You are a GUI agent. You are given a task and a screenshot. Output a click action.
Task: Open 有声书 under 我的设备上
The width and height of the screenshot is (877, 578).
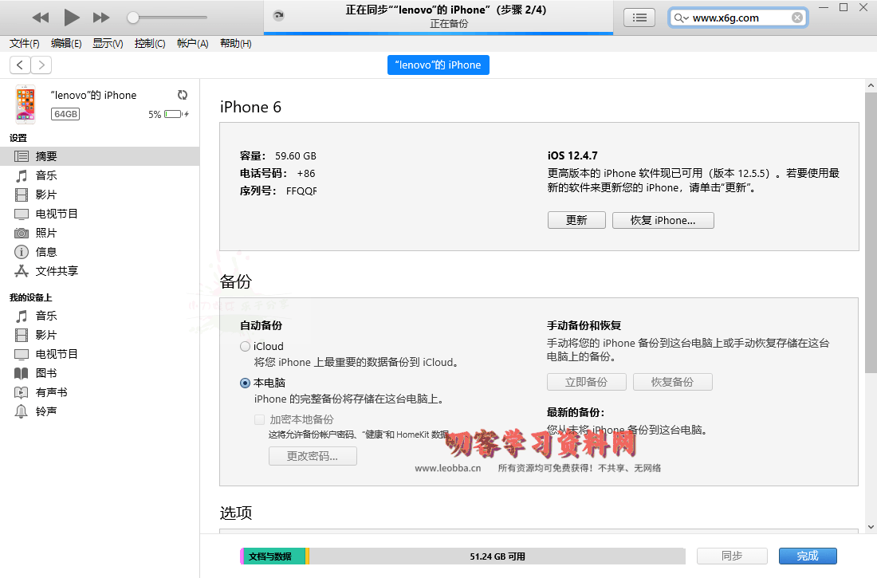click(x=100, y=392)
